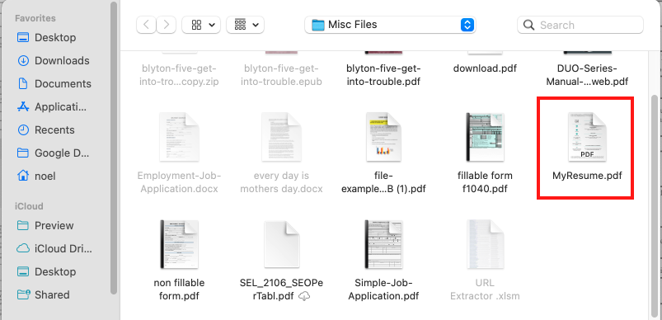
Task: Click Employment-Job-Application.docx file icon
Action: (179, 137)
